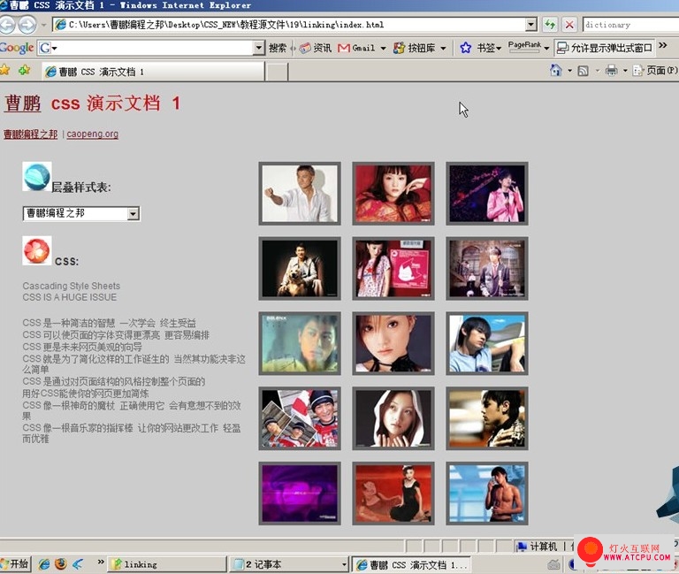Click thumbnail of woman on red background
This screenshot has height=574, width=679.
393,194
